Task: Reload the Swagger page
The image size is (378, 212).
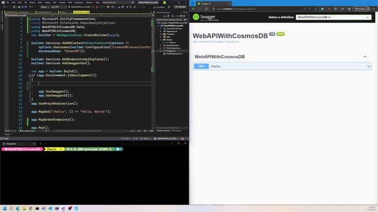Action: click(206, 9)
